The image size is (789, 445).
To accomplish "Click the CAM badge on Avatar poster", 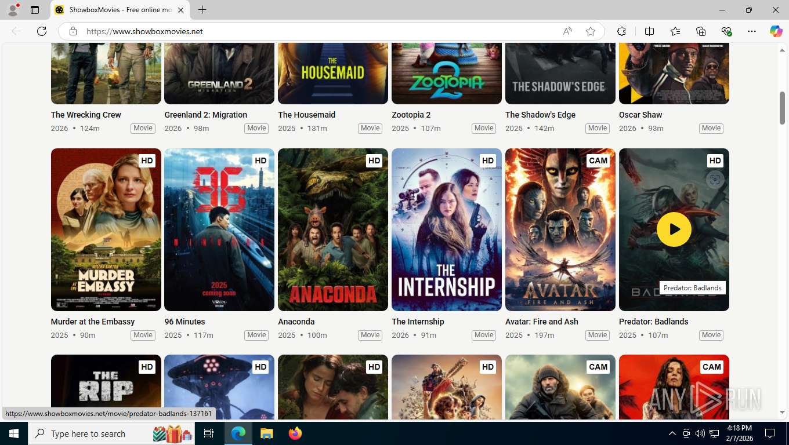I will (x=598, y=161).
